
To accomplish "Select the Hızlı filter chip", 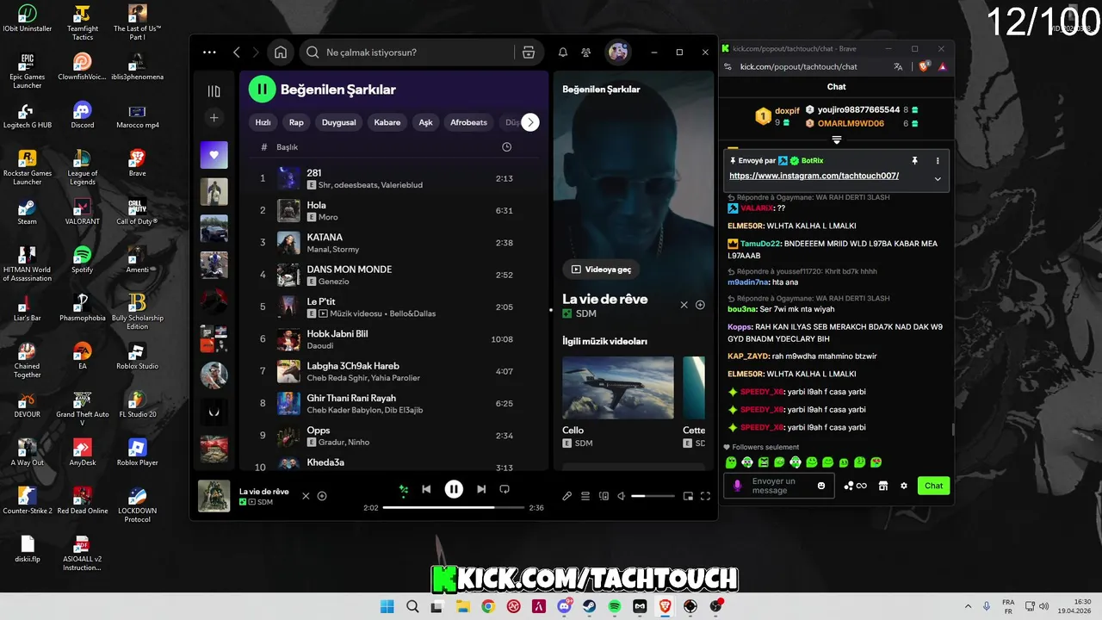I will [263, 122].
